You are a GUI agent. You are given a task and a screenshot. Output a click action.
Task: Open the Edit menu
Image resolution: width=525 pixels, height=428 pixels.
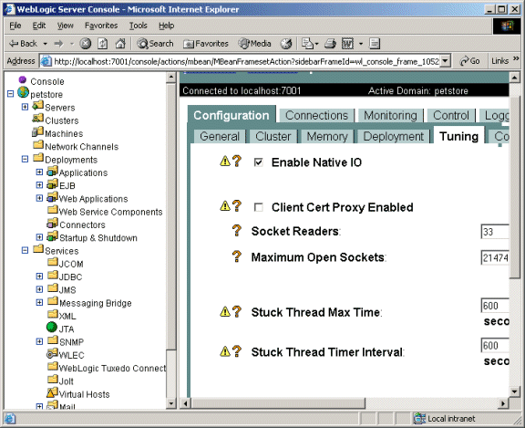39,26
